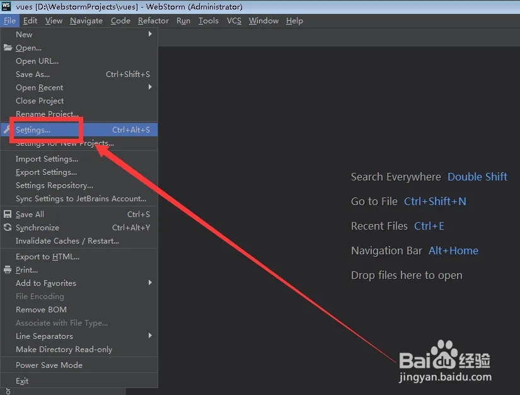Click the printer icon beside Print...
520x395 pixels.
(x=8, y=270)
